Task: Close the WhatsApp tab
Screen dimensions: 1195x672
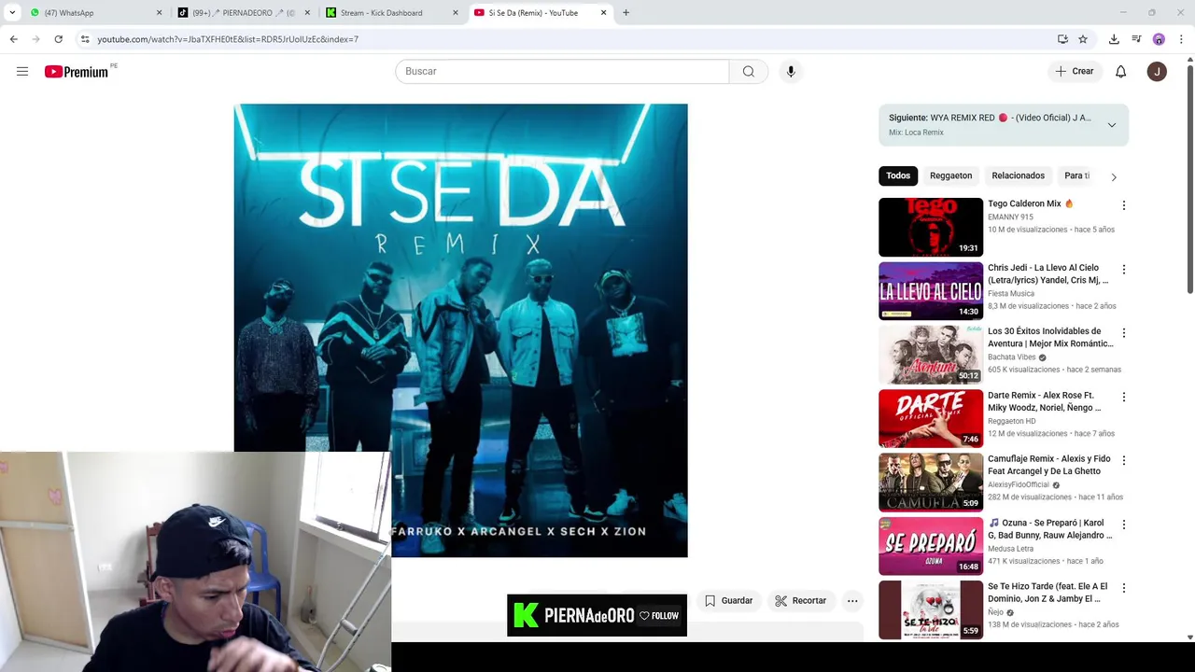Action: point(159,13)
